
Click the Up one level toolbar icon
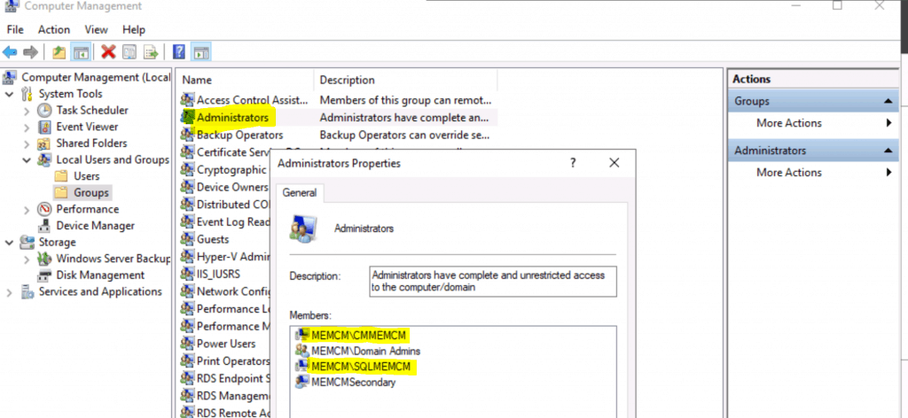pyautogui.click(x=59, y=52)
